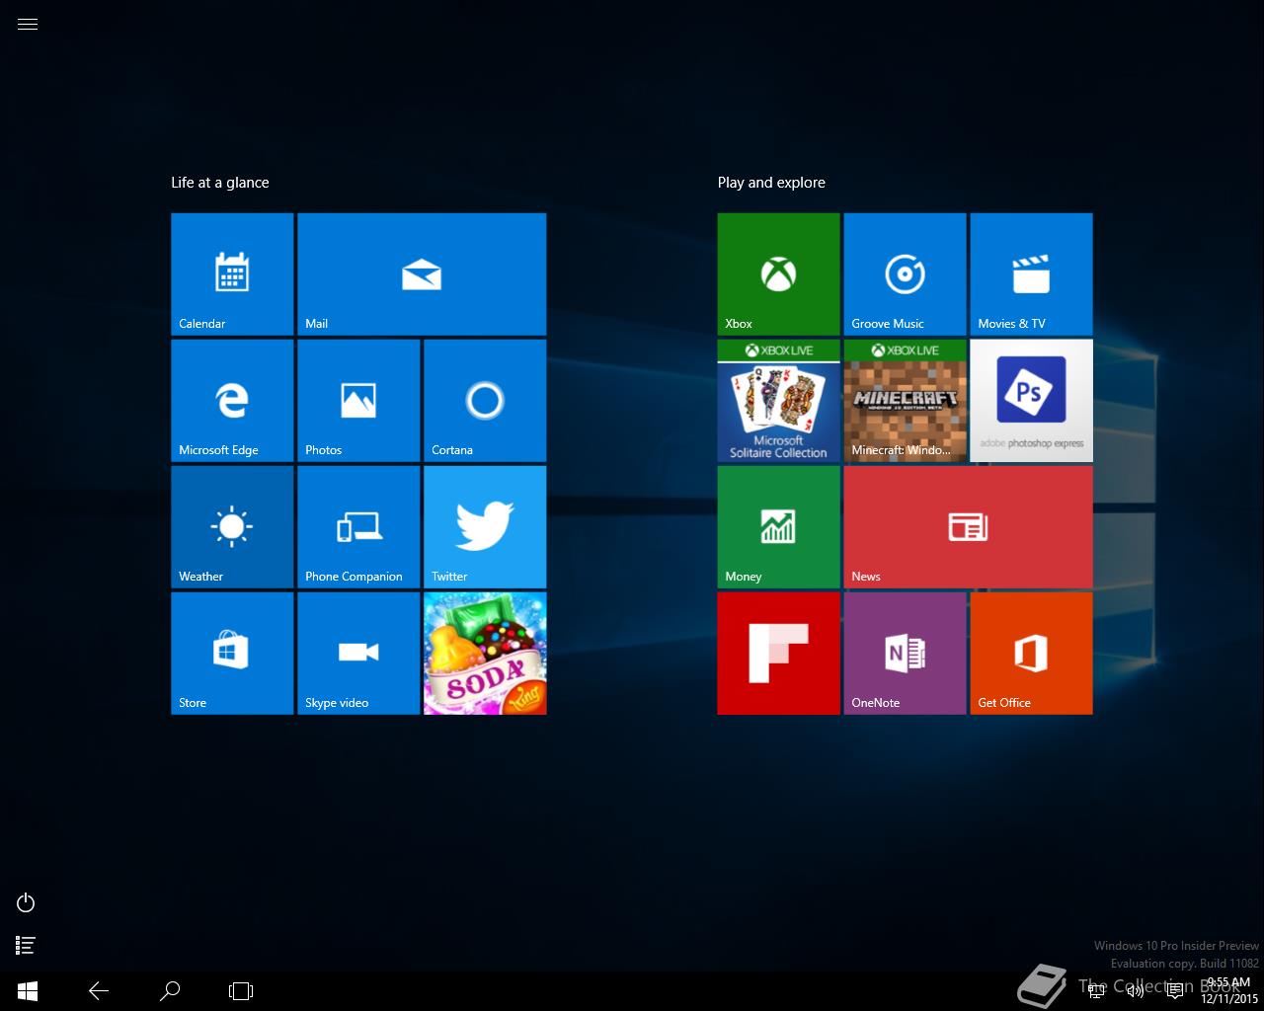Launch the Flipboard tile
The width and height of the screenshot is (1264, 1011).
(779, 654)
